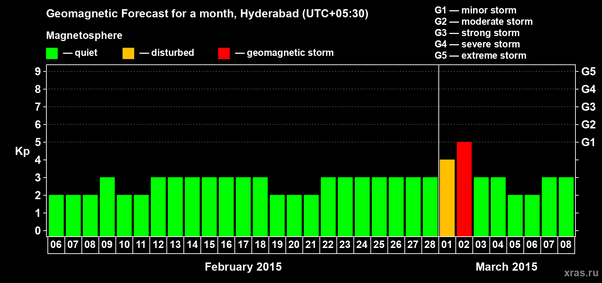
Task: Click the right axis label G2
Action: tap(589, 125)
